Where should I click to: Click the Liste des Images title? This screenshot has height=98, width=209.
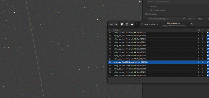(x=173, y=23)
